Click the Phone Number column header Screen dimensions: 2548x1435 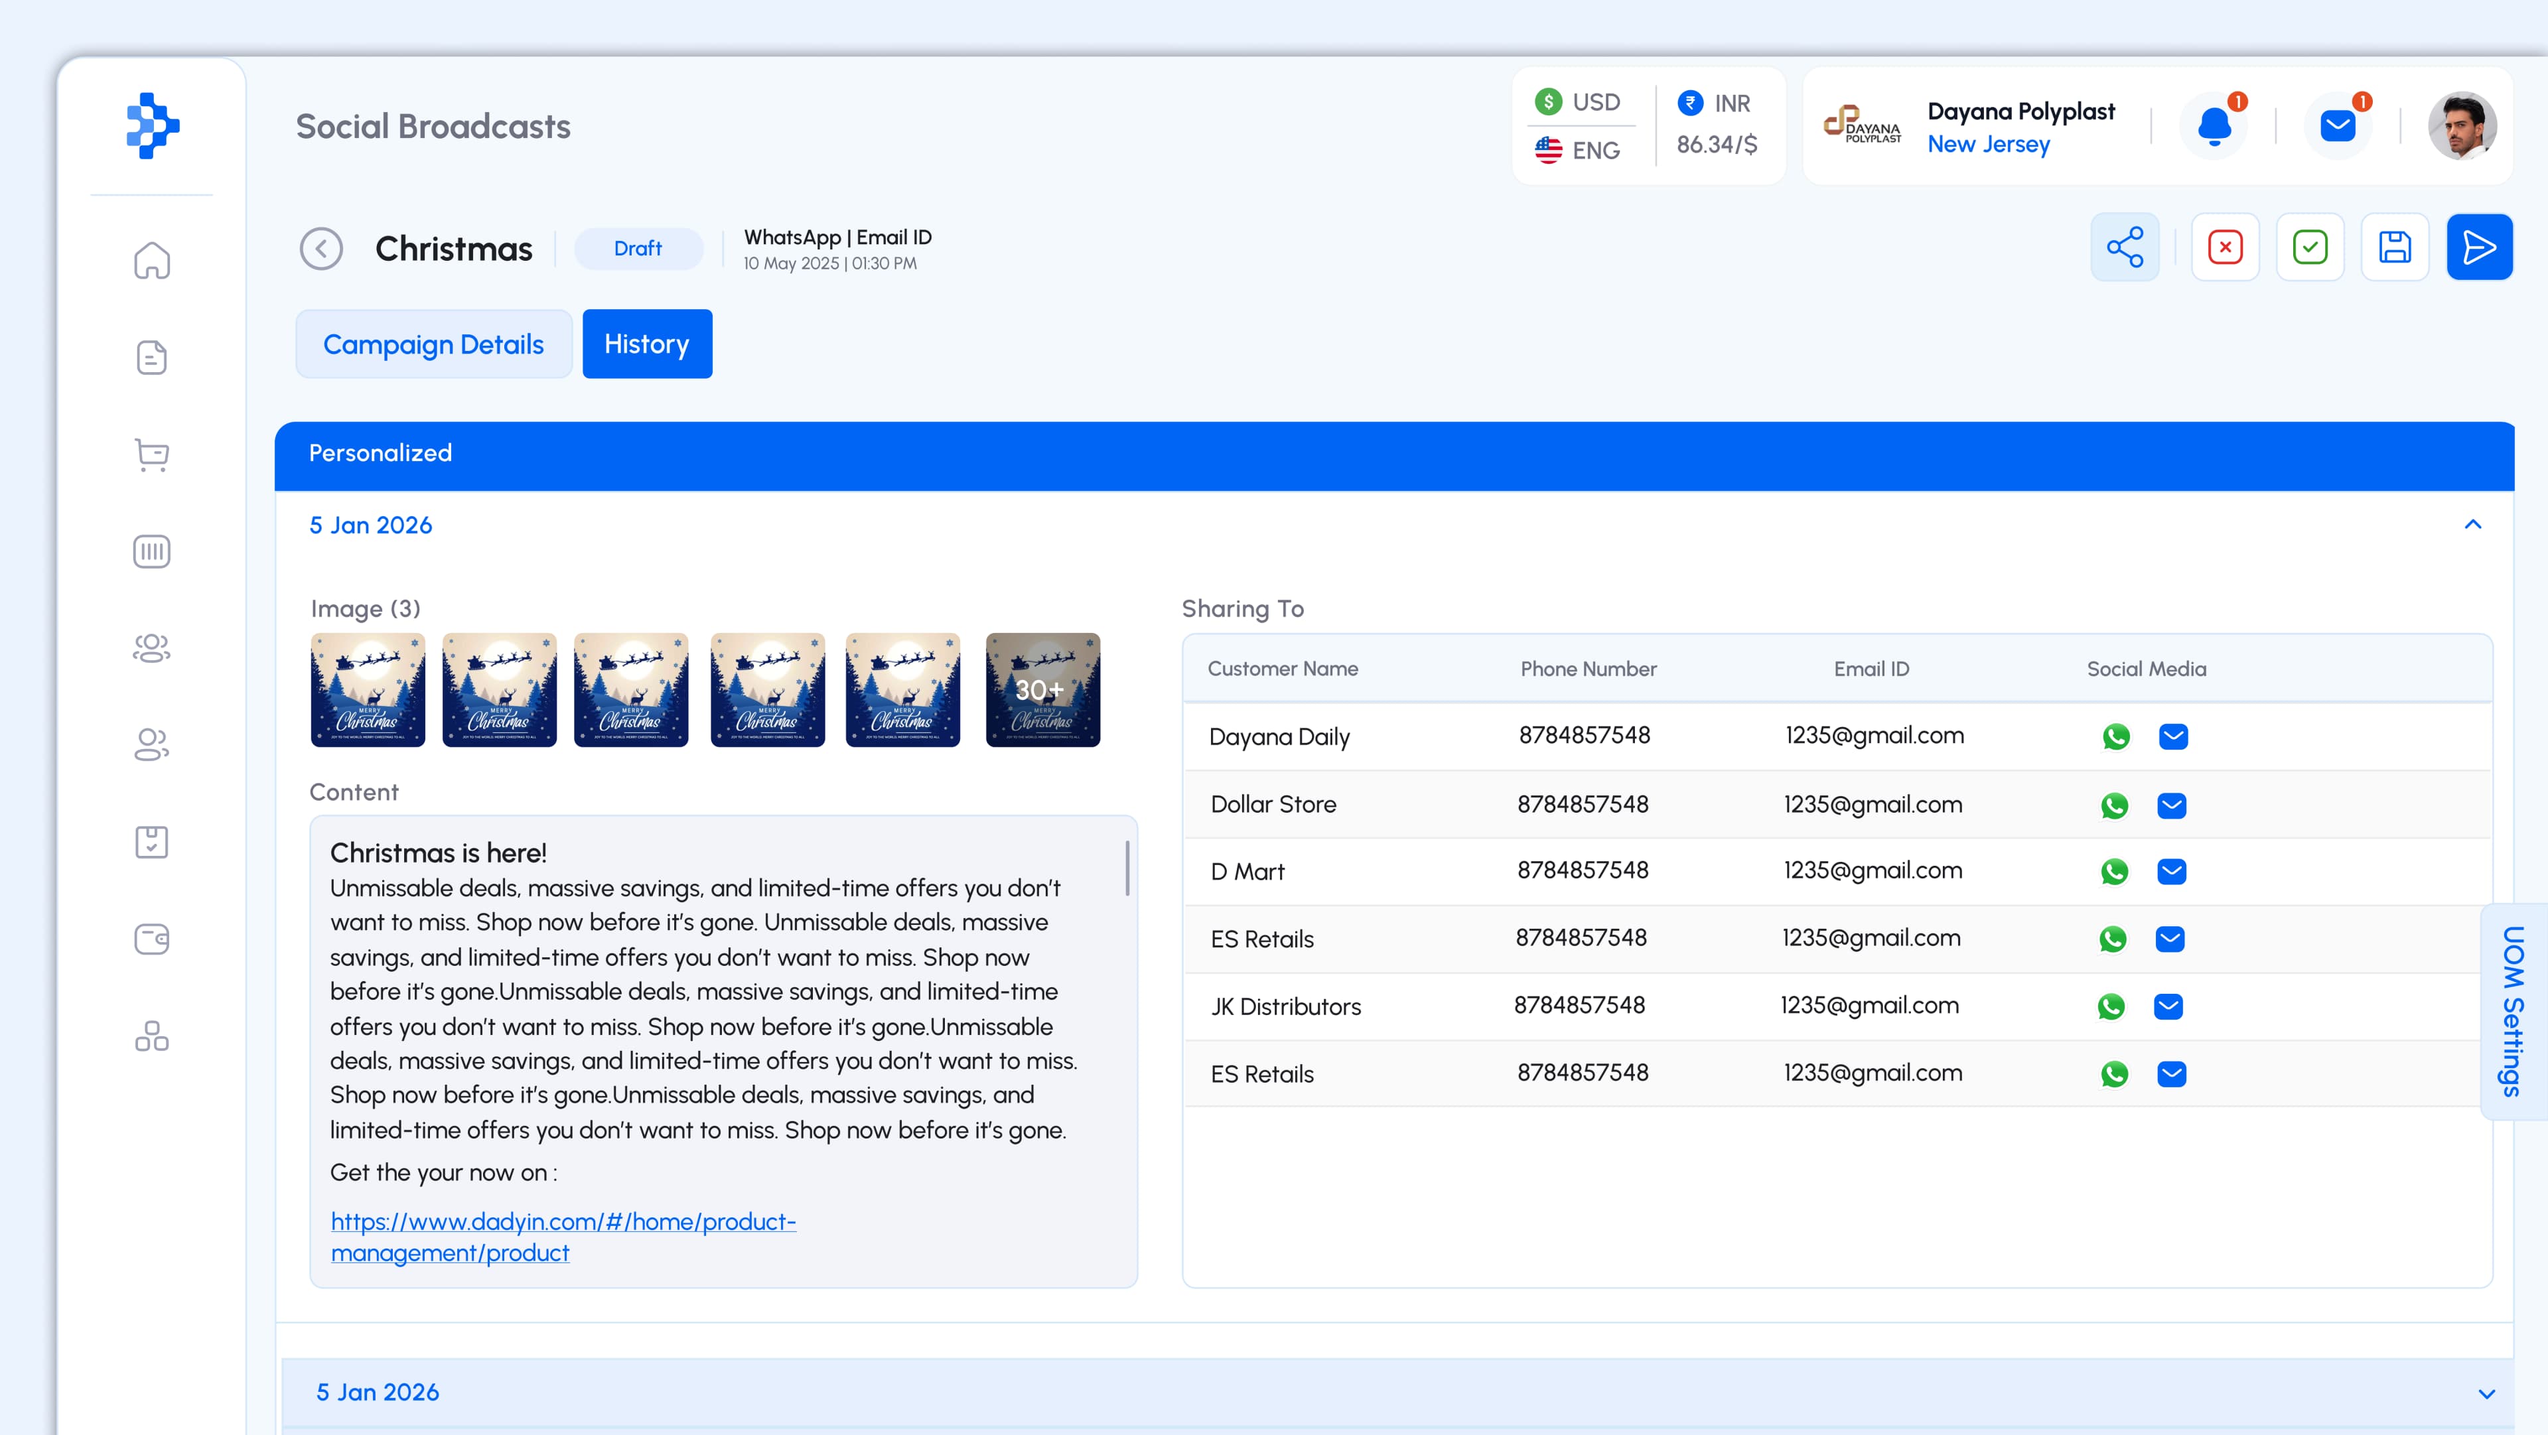point(1588,669)
